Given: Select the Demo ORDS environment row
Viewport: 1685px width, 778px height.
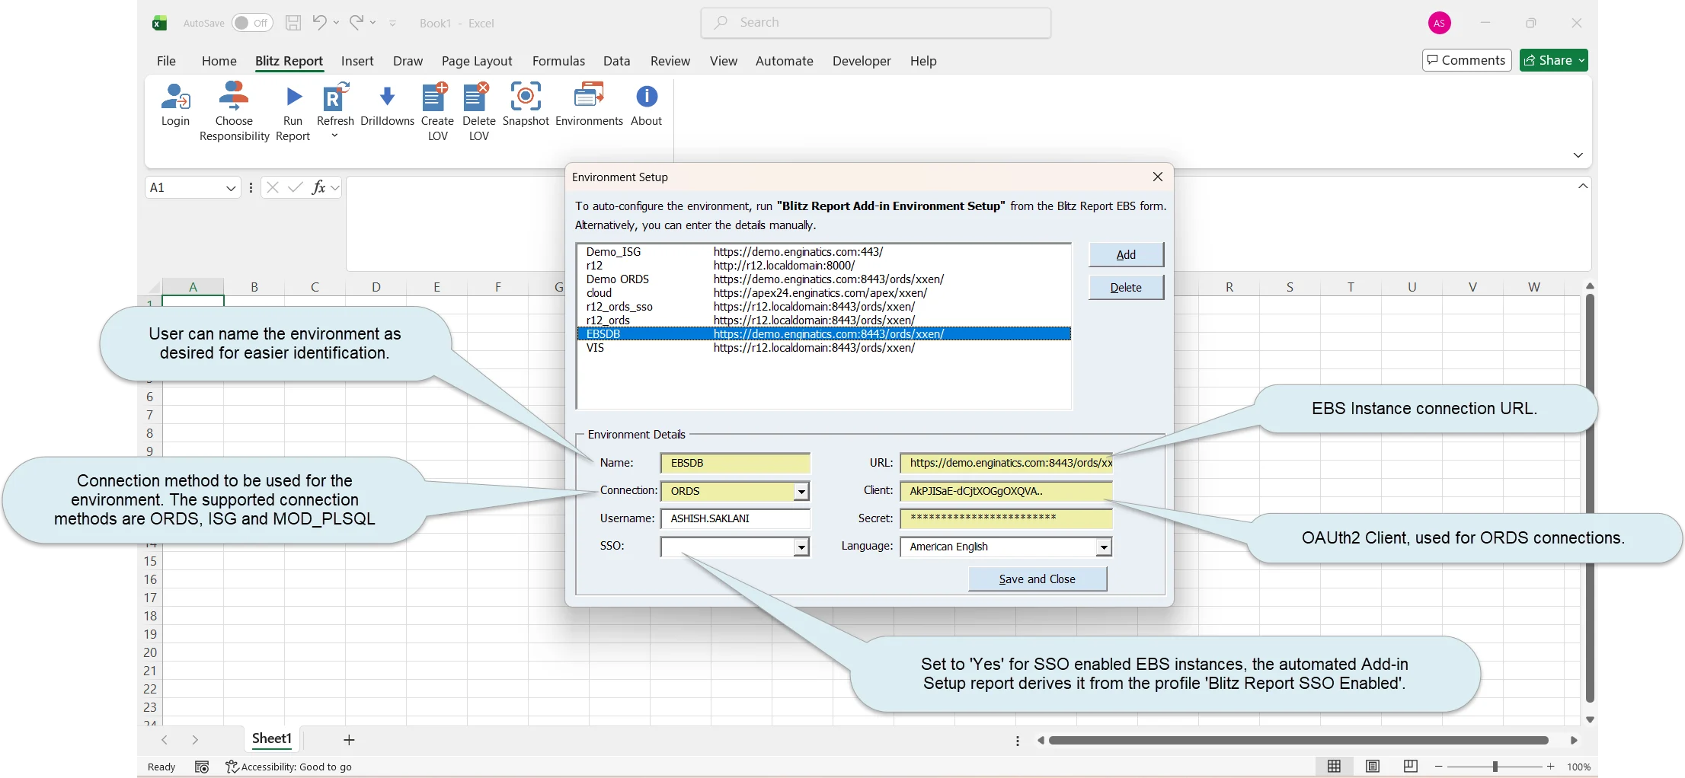Looking at the screenshot, I should (x=824, y=279).
